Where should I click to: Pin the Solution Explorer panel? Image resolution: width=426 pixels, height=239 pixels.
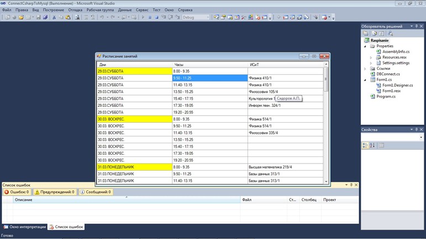click(x=416, y=26)
